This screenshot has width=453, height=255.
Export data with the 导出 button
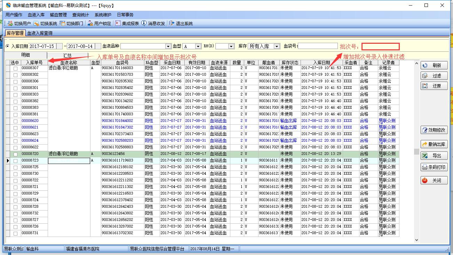click(x=434, y=156)
